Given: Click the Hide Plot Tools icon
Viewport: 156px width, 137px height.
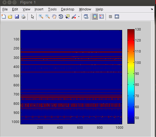Looking at the screenshot, I should pos(110,17).
